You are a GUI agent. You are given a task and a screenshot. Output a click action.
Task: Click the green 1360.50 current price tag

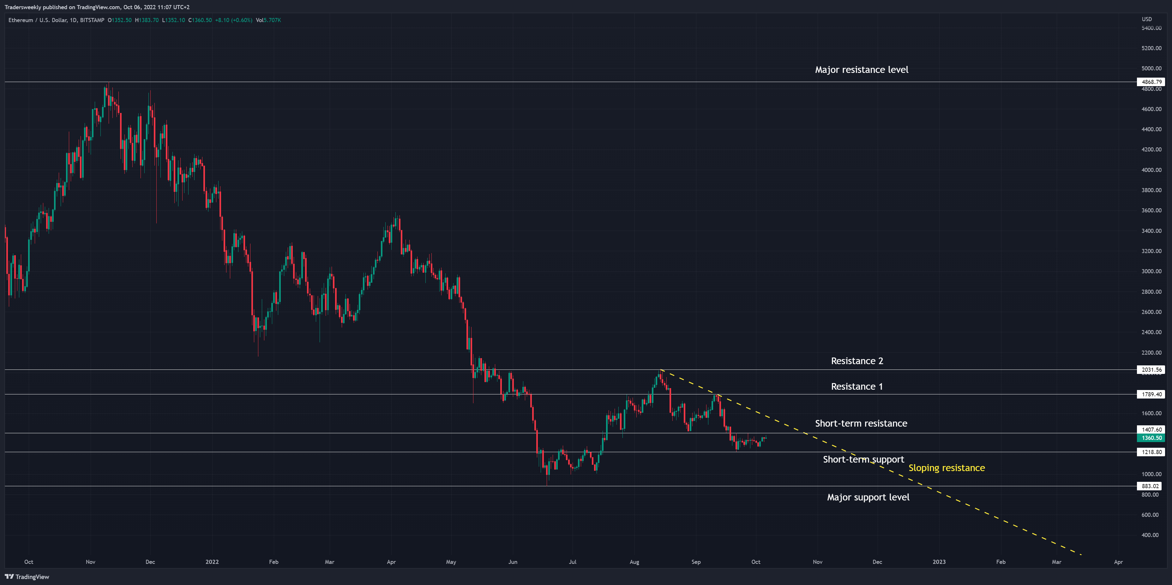click(1151, 438)
